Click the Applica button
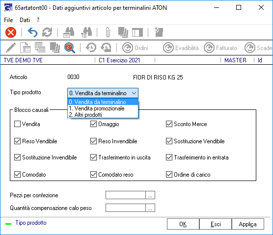Image resolution: width=273 pixels, height=235 pixels. tap(247, 224)
